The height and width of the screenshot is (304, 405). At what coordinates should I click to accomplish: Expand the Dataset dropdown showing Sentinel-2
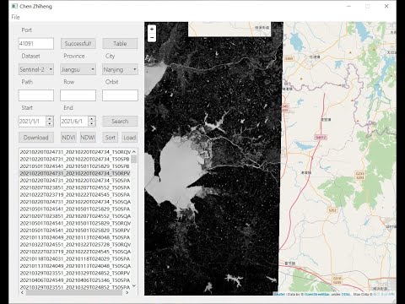point(36,69)
